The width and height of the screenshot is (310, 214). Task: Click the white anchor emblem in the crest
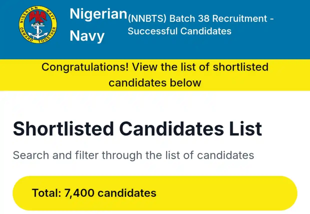[x=38, y=30]
